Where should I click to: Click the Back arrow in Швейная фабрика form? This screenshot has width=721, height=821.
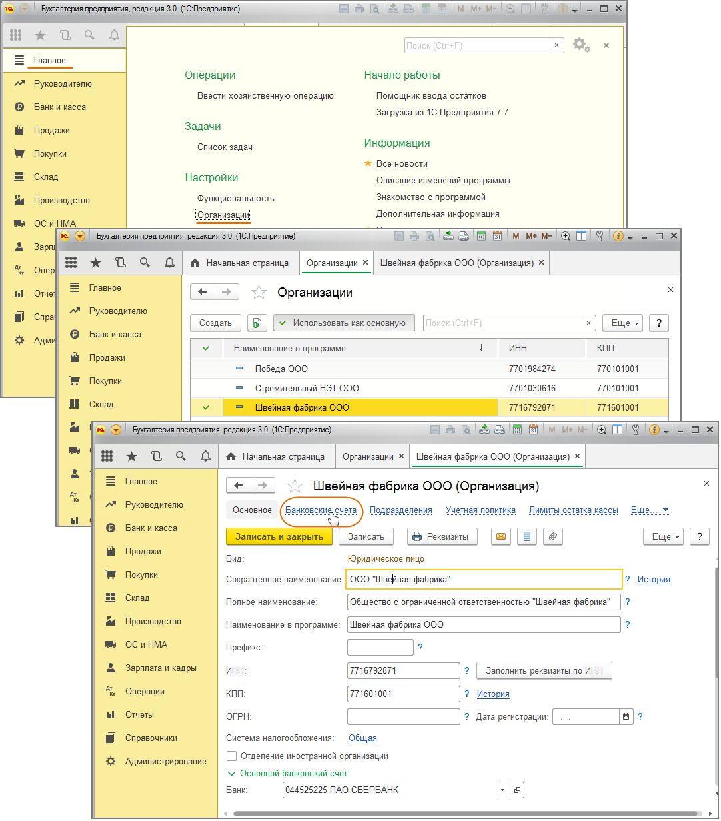pyautogui.click(x=239, y=486)
